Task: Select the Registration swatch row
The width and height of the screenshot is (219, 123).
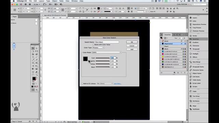Action: coord(173,44)
